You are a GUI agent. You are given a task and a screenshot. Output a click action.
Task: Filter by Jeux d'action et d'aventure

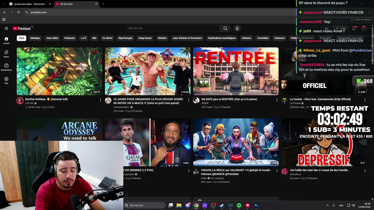(x=187, y=38)
